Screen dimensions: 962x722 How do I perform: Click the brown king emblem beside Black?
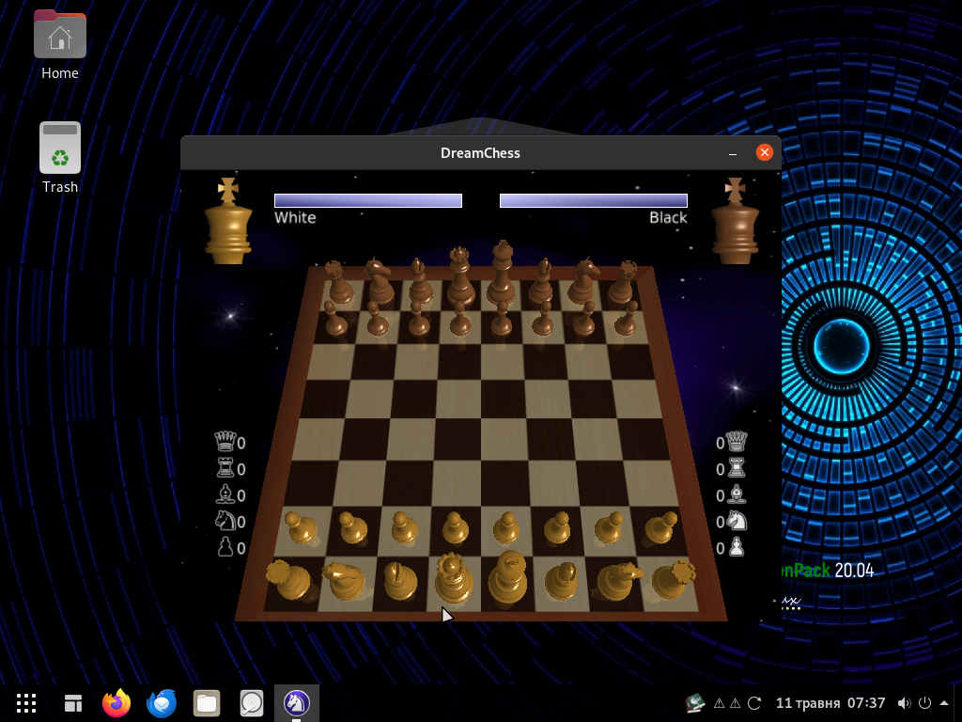coord(735,221)
